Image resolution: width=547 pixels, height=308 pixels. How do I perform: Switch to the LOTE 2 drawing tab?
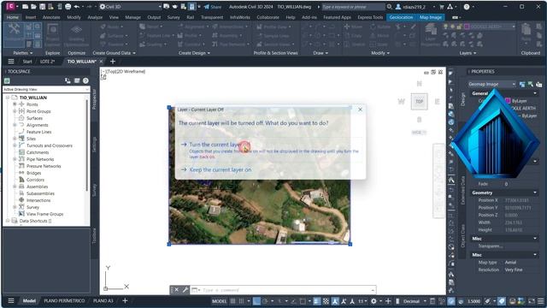[x=48, y=62]
